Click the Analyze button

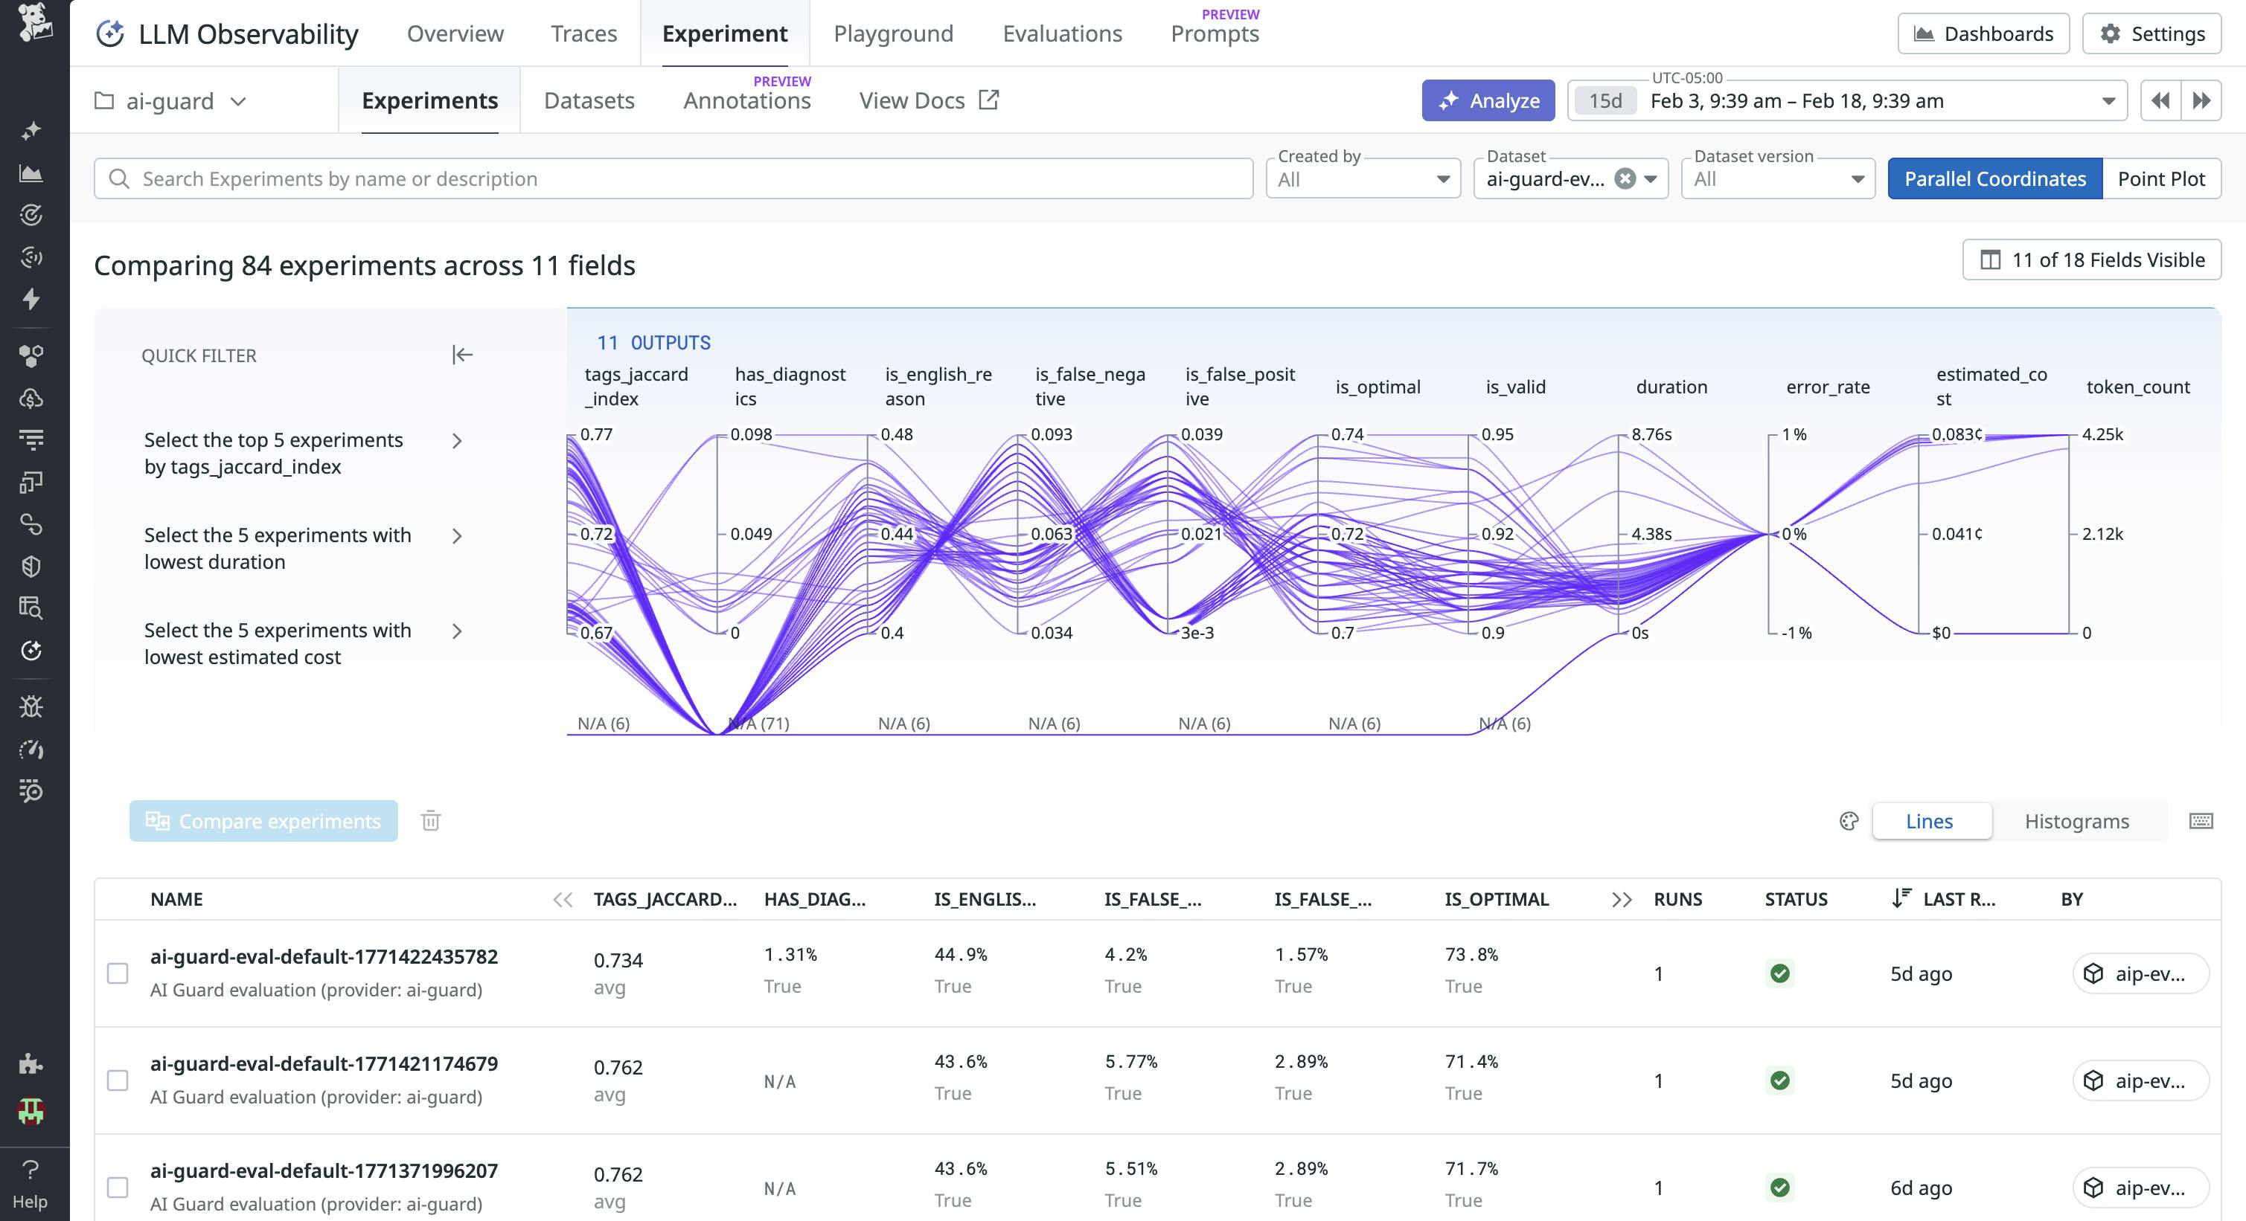1488,100
